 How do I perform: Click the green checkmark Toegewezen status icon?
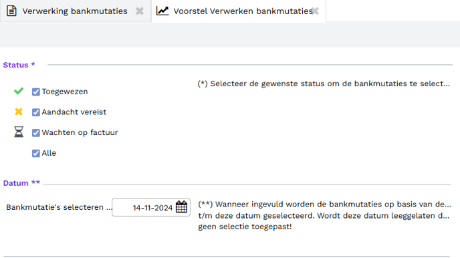[x=19, y=91]
